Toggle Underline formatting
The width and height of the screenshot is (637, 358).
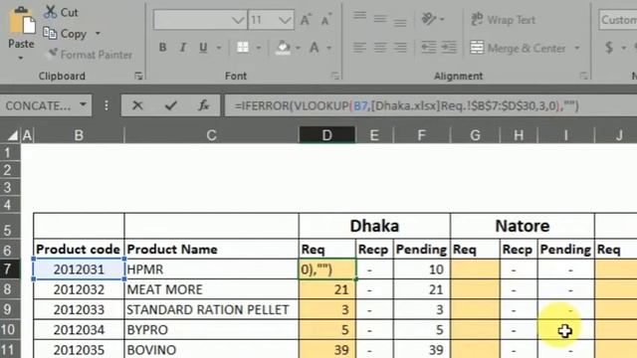[203, 48]
